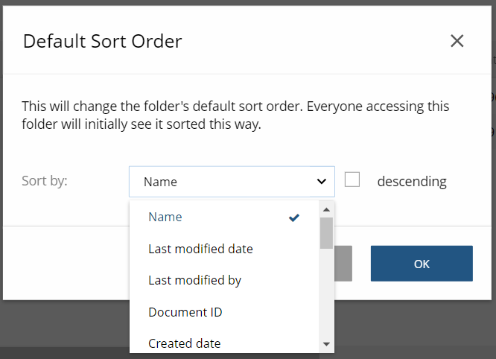Select 'Name' from the sort list
The height and width of the screenshot is (359, 496).
pos(165,217)
